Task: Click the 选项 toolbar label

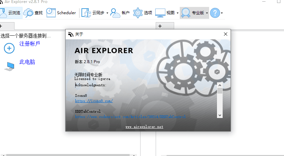Action: [148, 13]
